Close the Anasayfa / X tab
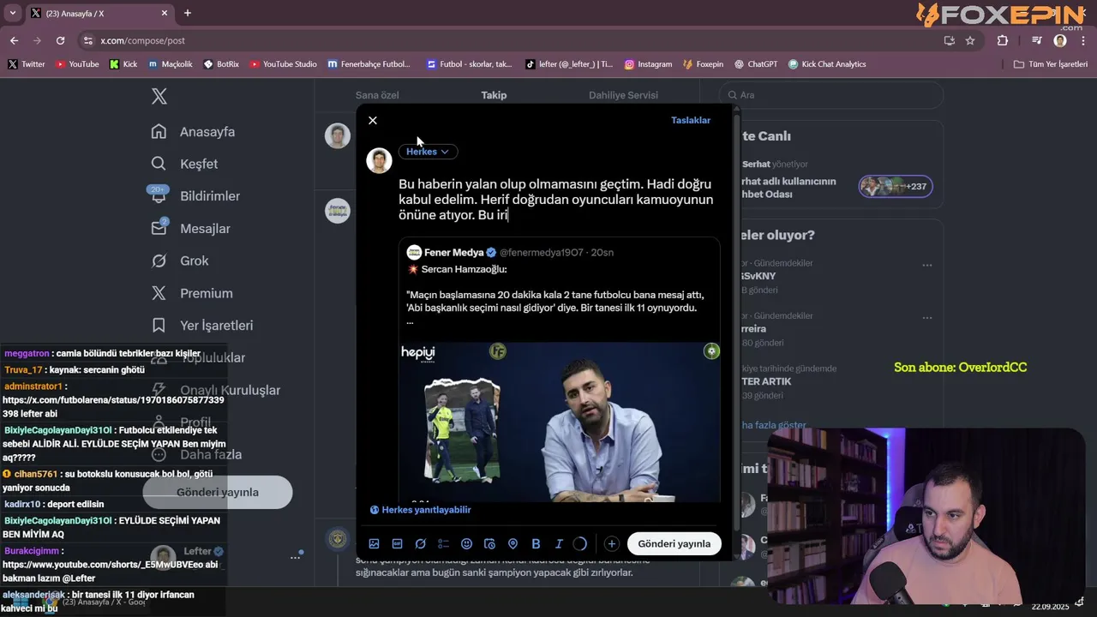The height and width of the screenshot is (617, 1097). [165, 13]
